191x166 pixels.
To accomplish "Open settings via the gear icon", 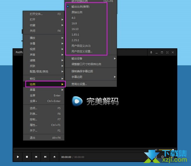I will 162,157.
